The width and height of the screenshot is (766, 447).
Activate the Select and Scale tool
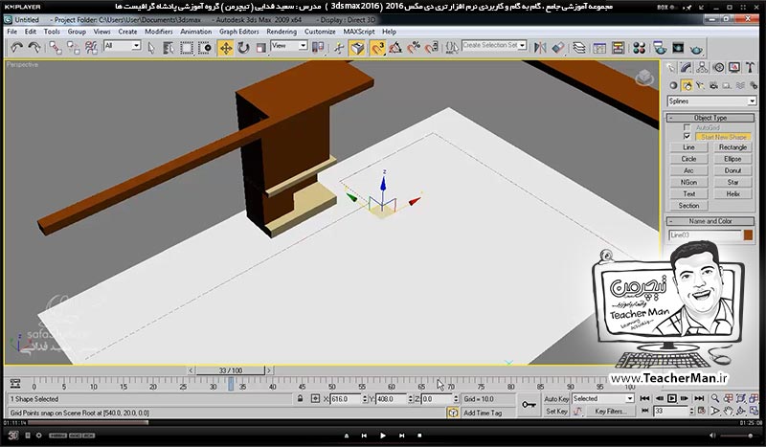pyautogui.click(x=261, y=48)
